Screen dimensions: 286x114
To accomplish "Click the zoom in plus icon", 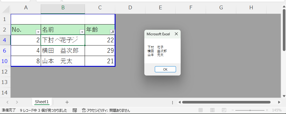I will tap(267, 110).
